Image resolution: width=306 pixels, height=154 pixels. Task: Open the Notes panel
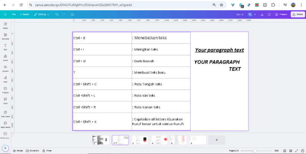coord(18,151)
